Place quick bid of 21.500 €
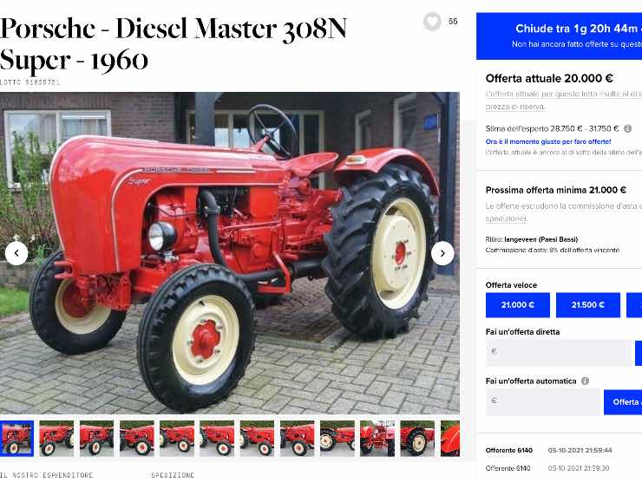 [x=588, y=305]
